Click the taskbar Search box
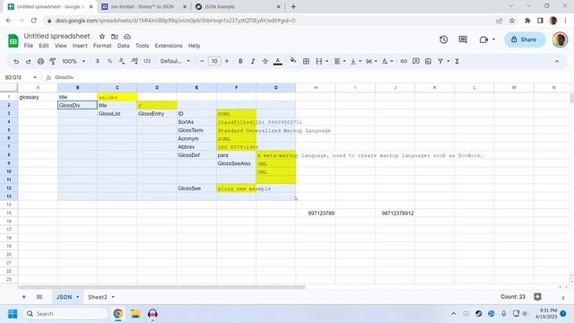Image resolution: width=574 pixels, height=323 pixels. 65,314
